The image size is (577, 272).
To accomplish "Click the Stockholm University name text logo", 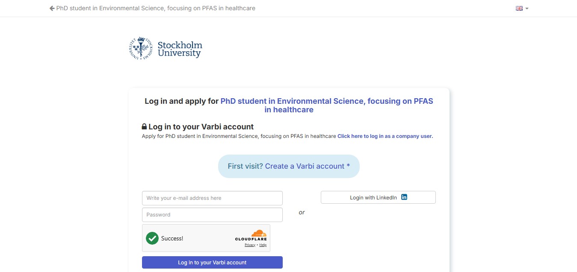I will coord(180,49).
